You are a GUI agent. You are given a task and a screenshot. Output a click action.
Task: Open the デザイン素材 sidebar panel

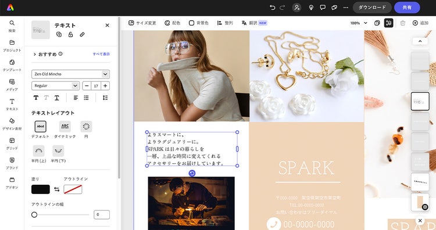click(12, 124)
